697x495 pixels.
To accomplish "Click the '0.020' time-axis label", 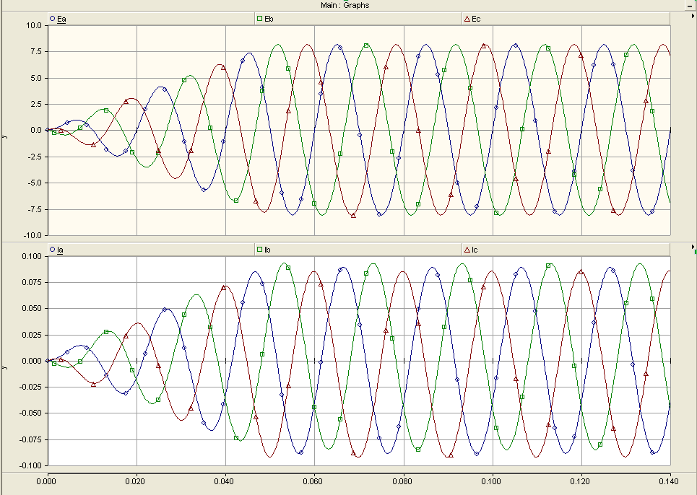I will (x=136, y=482).
